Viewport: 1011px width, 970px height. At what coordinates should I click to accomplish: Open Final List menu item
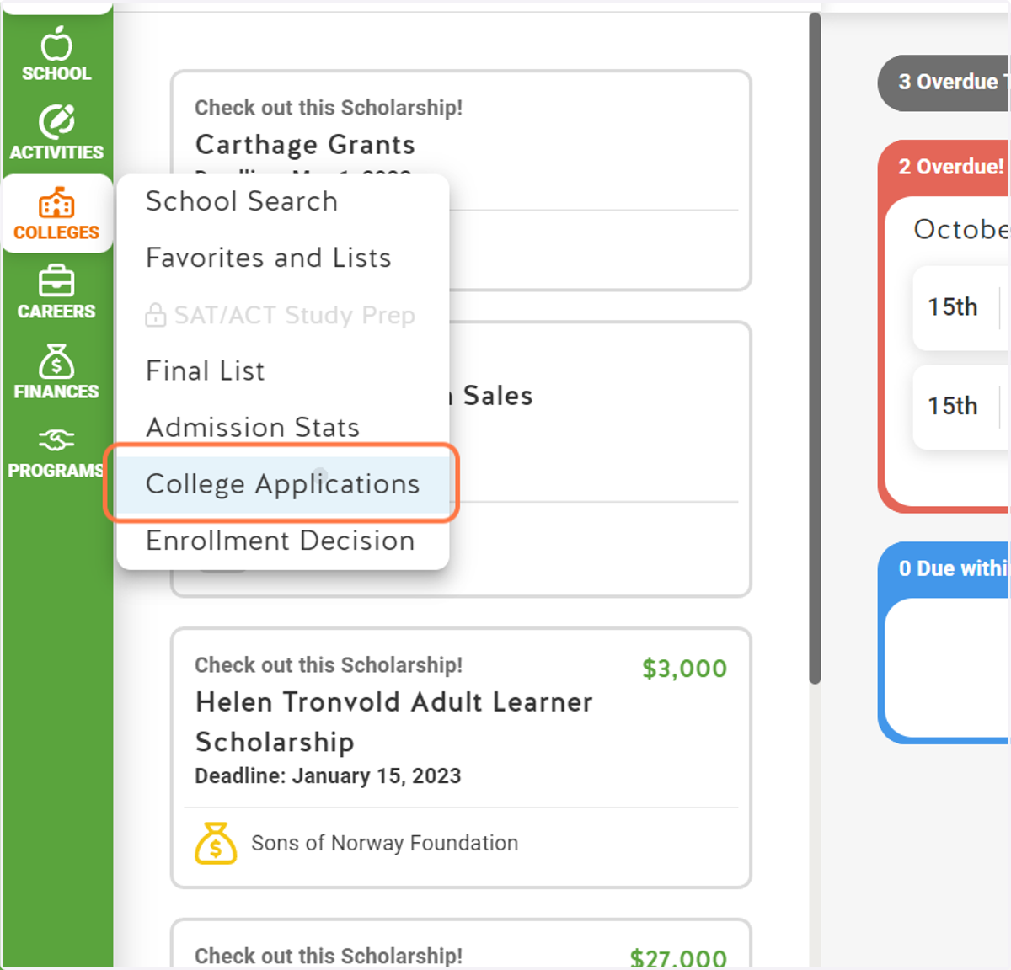click(x=283, y=370)
